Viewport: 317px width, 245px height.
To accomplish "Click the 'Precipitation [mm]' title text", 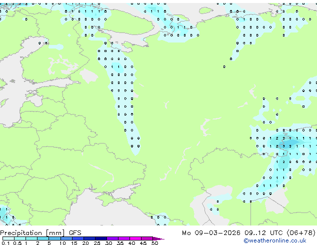I will (32, 233).
